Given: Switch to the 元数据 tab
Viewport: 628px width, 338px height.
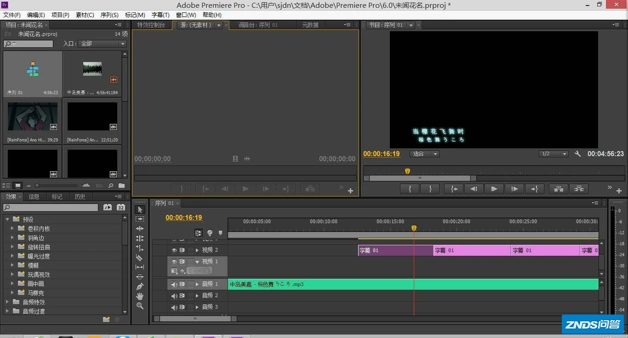Looking at the screenshot, I should pyautogui.click(x=311, y=25).
